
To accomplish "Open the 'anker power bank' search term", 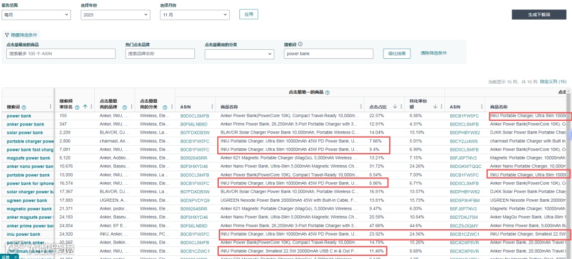I will click(x=25, y=124).
